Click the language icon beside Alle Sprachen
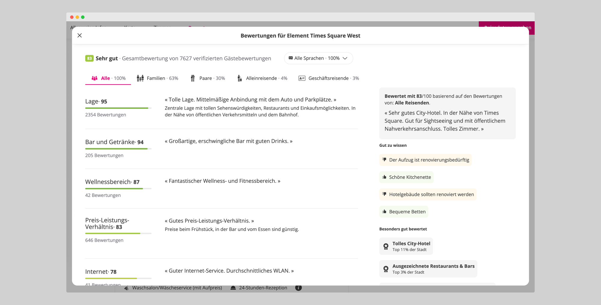Viewport: 601px width, 305px height. pos(291,58)
